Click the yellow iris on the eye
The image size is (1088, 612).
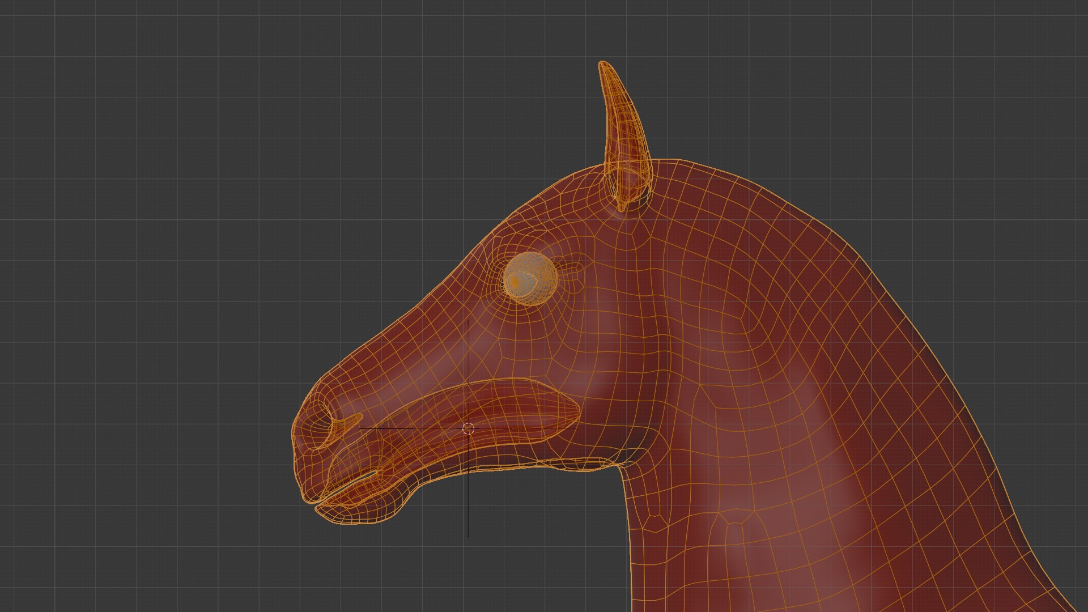click(515, 281)
